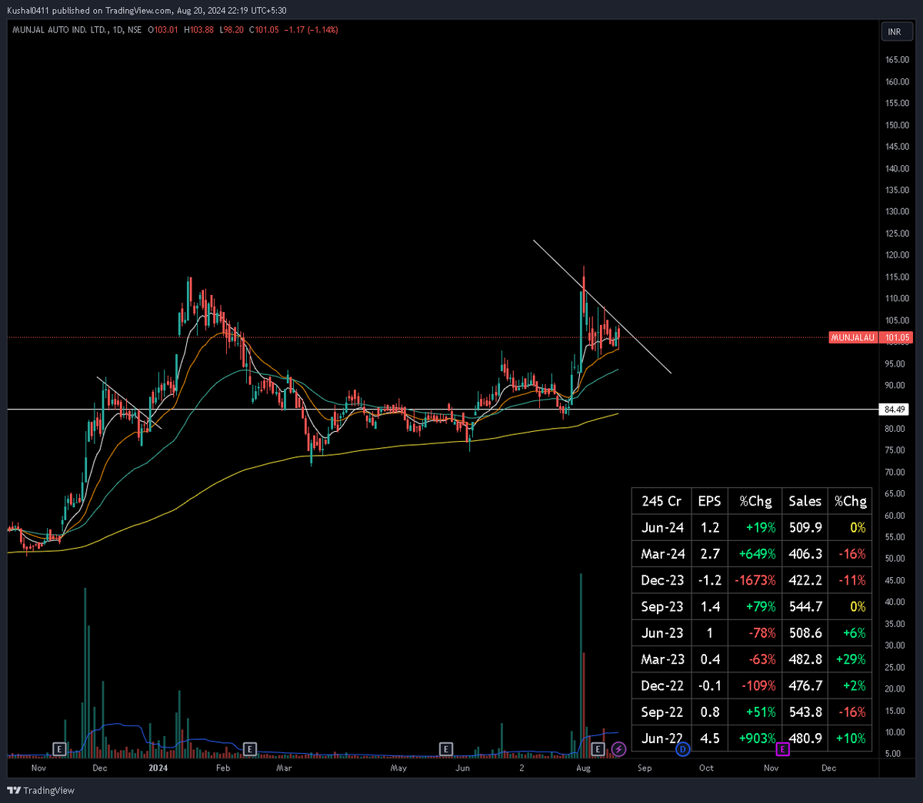
Task: Click the Sep label on time axis
Action: pyautogui.click(x=645, y=768)
